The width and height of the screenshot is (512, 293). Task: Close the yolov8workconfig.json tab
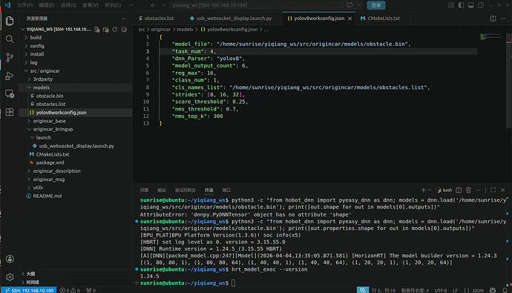[x=349, y=19]
